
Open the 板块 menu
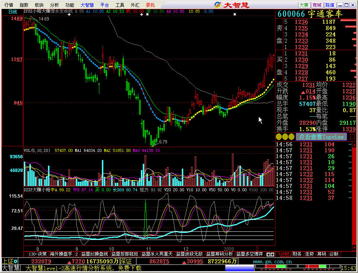coord(39,5)
